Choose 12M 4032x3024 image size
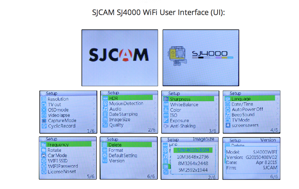299x189 pixels. click(193, 150)
